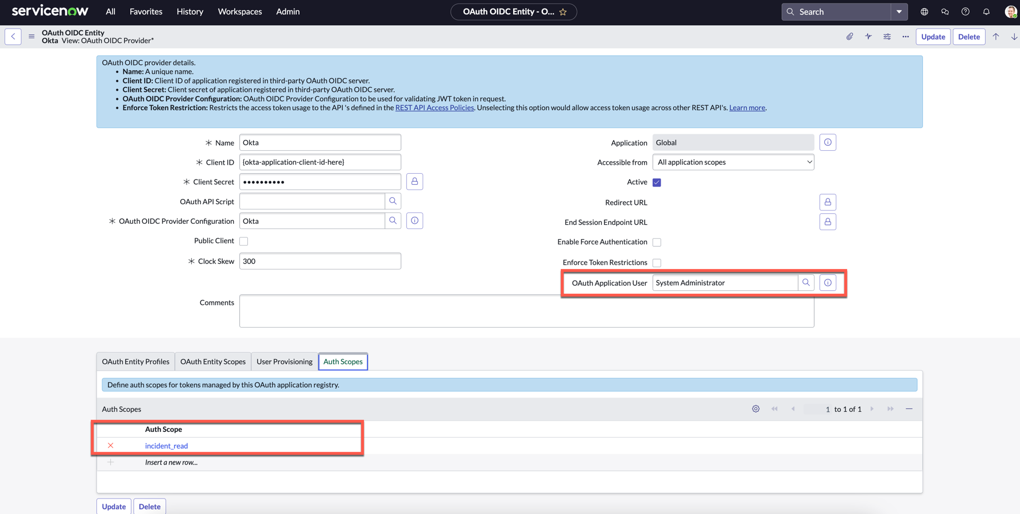Preview the OAuth Application User info icon
The image size is (1020, 514).
(x=828, y=283)
